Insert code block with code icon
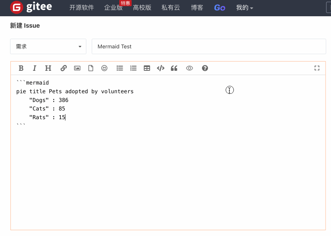This screenshot has height=236, width=331. (x=161, y=68)
